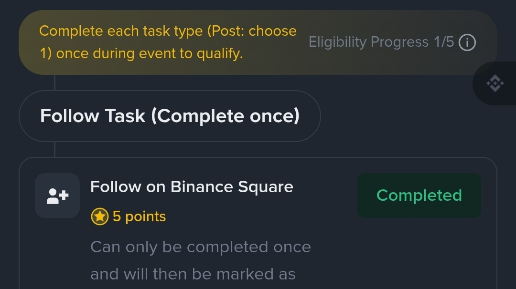
Task: Click the 5 points reward label
Action: coord(139,217)
